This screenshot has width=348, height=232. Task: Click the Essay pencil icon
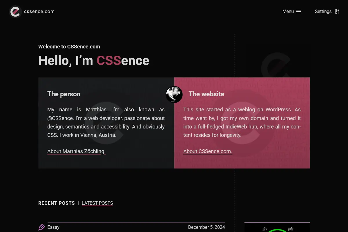[x=42, y=227]
